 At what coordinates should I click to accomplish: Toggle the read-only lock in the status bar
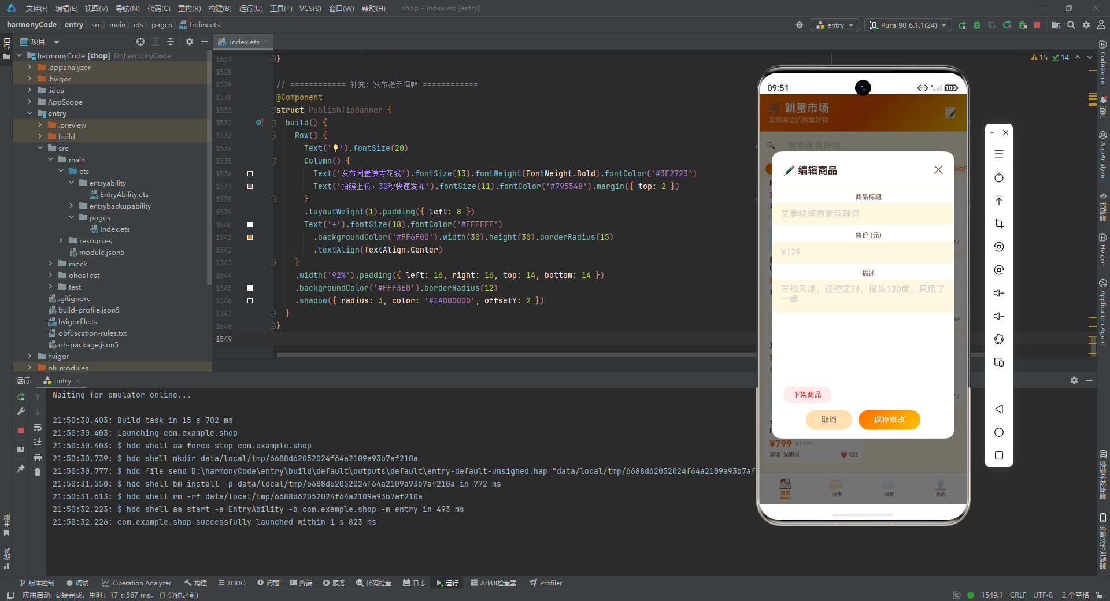click(x=1098, y=595)
